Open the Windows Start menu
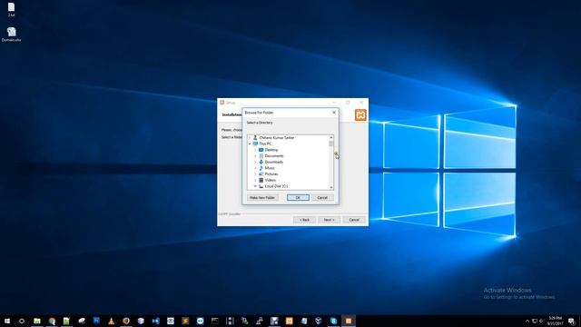Viewport: 581px width, 327px height. point(7,321)
